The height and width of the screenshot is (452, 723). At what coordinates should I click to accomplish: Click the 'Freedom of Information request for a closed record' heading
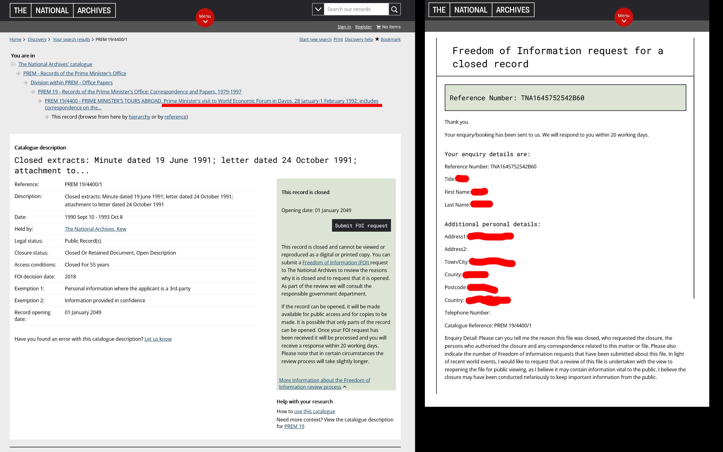point(557,57)
